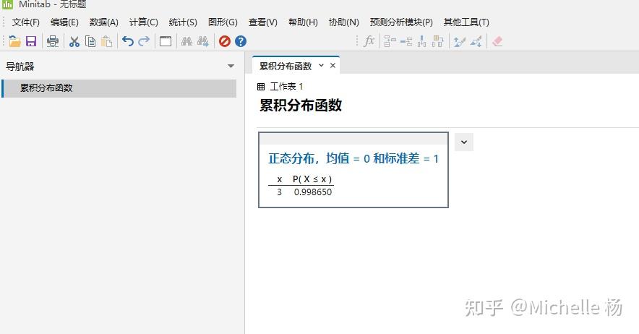Click the 累积分布函数 output heading

point(301,106)
